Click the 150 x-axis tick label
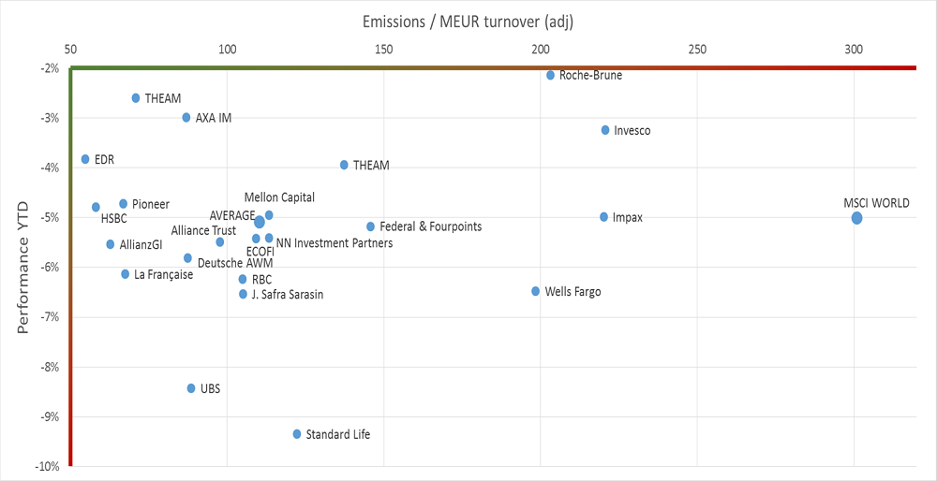Viewport: 937px width, 481px height. [383, 48]
